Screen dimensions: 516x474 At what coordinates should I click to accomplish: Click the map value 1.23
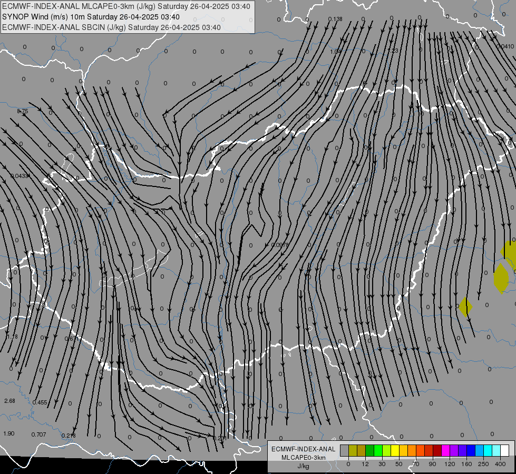point(393,51)
